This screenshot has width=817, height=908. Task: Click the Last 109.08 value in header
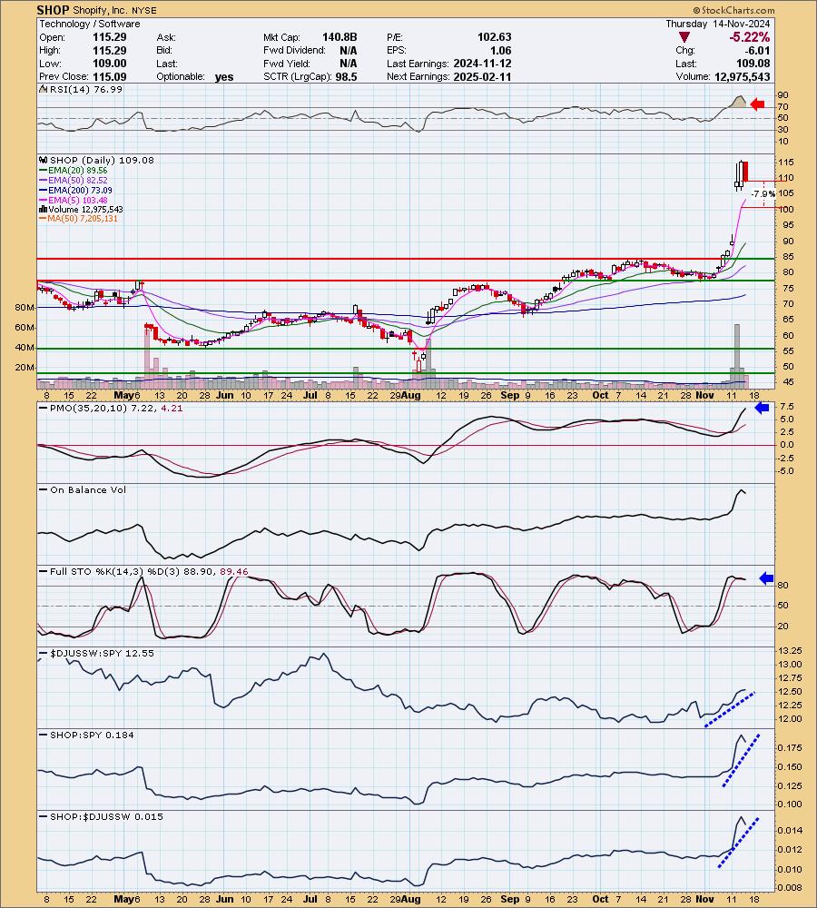753,64
